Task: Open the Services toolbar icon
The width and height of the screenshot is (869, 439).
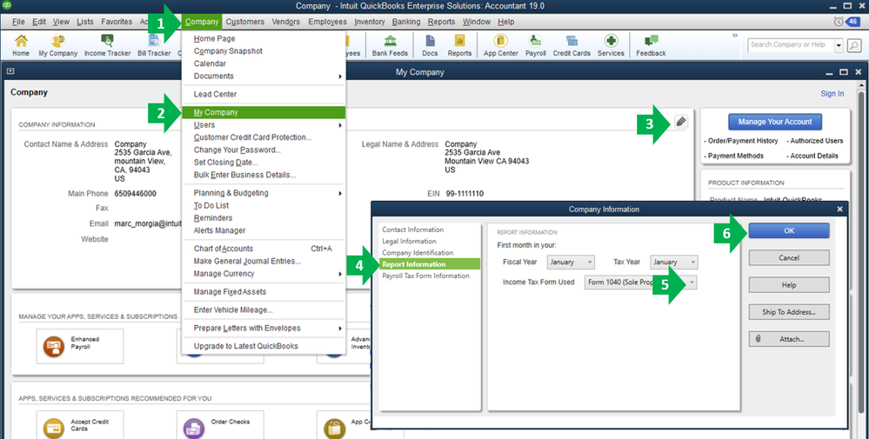Action: point(611,45)
